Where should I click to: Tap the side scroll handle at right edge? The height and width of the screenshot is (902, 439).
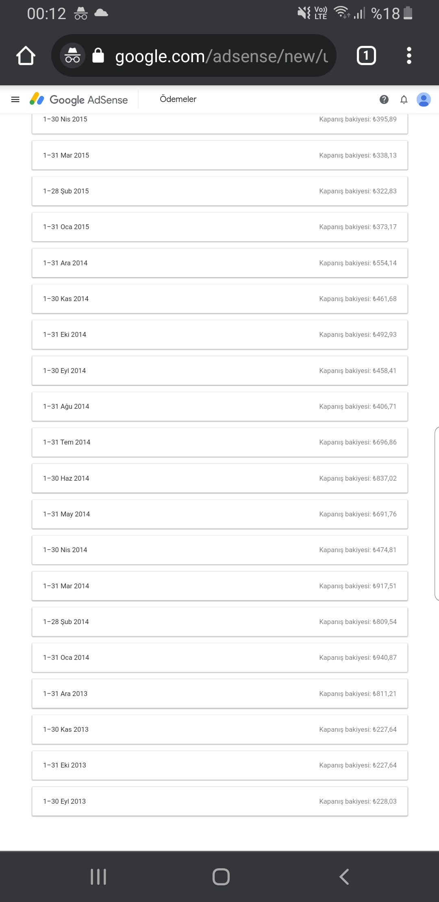437,513
